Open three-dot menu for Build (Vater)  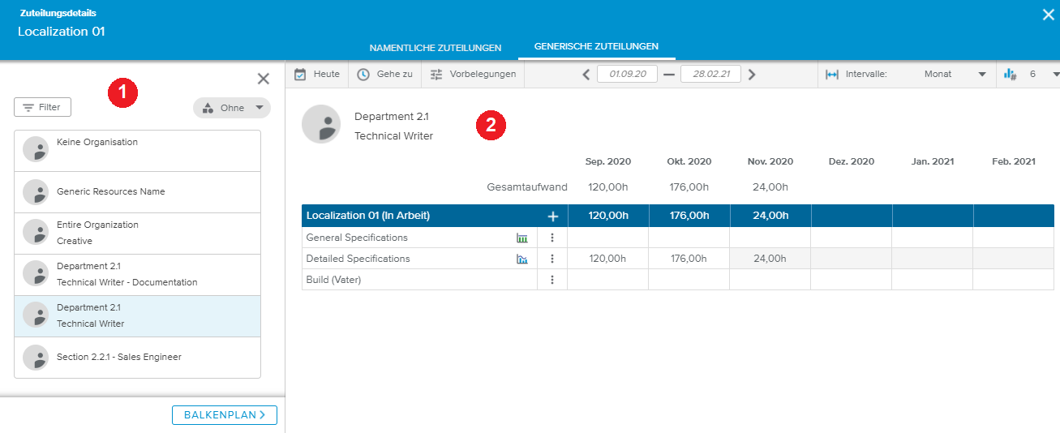[552, 280]
